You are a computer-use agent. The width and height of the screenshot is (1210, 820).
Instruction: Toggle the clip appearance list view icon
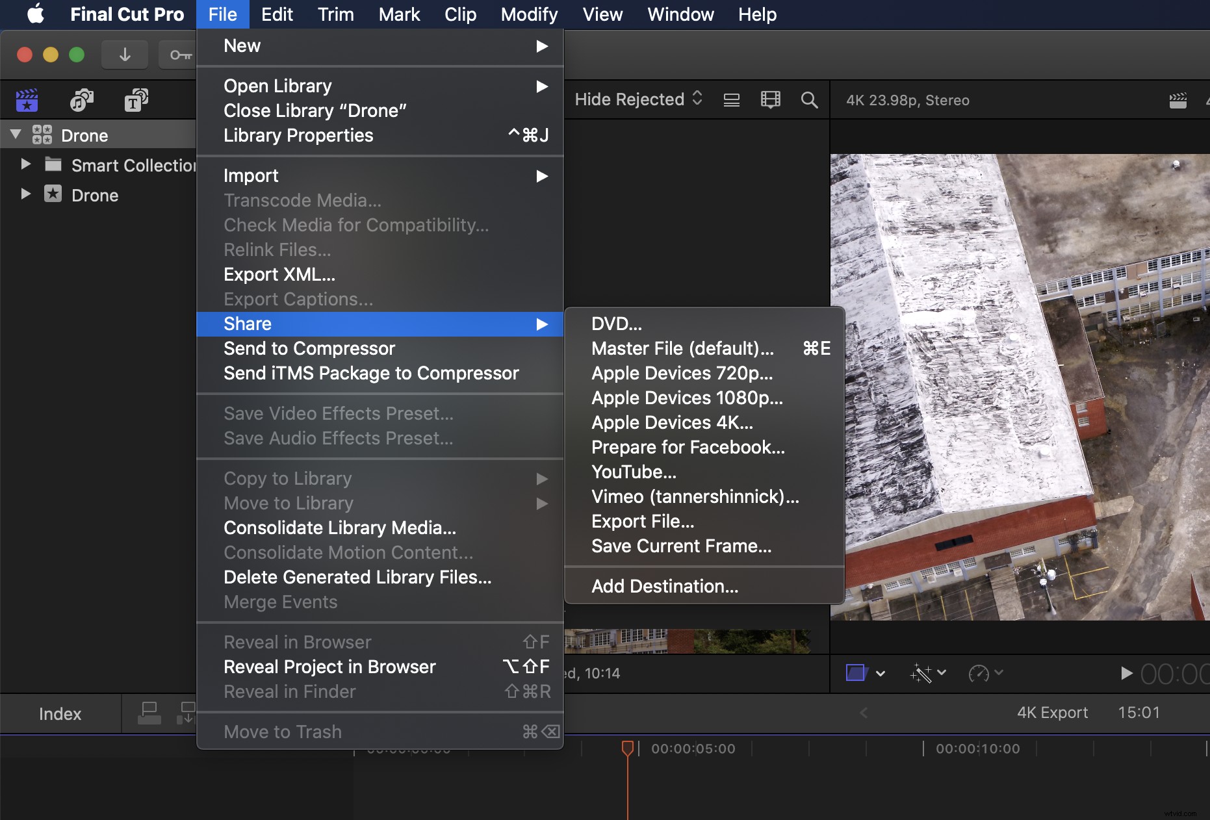click(x=731, y=100)
